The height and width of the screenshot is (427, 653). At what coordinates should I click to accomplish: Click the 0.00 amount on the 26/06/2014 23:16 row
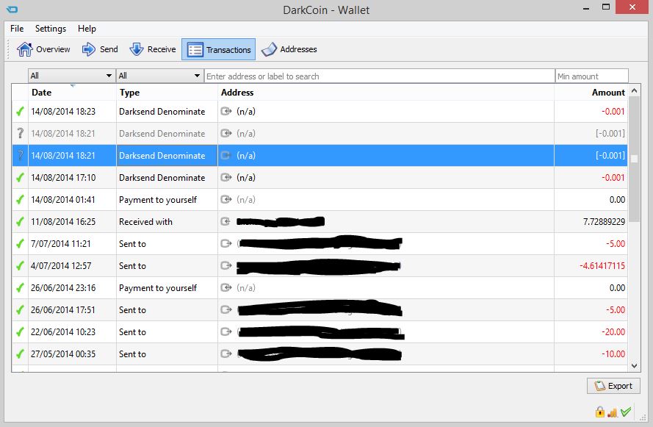[x=617, y=288]
